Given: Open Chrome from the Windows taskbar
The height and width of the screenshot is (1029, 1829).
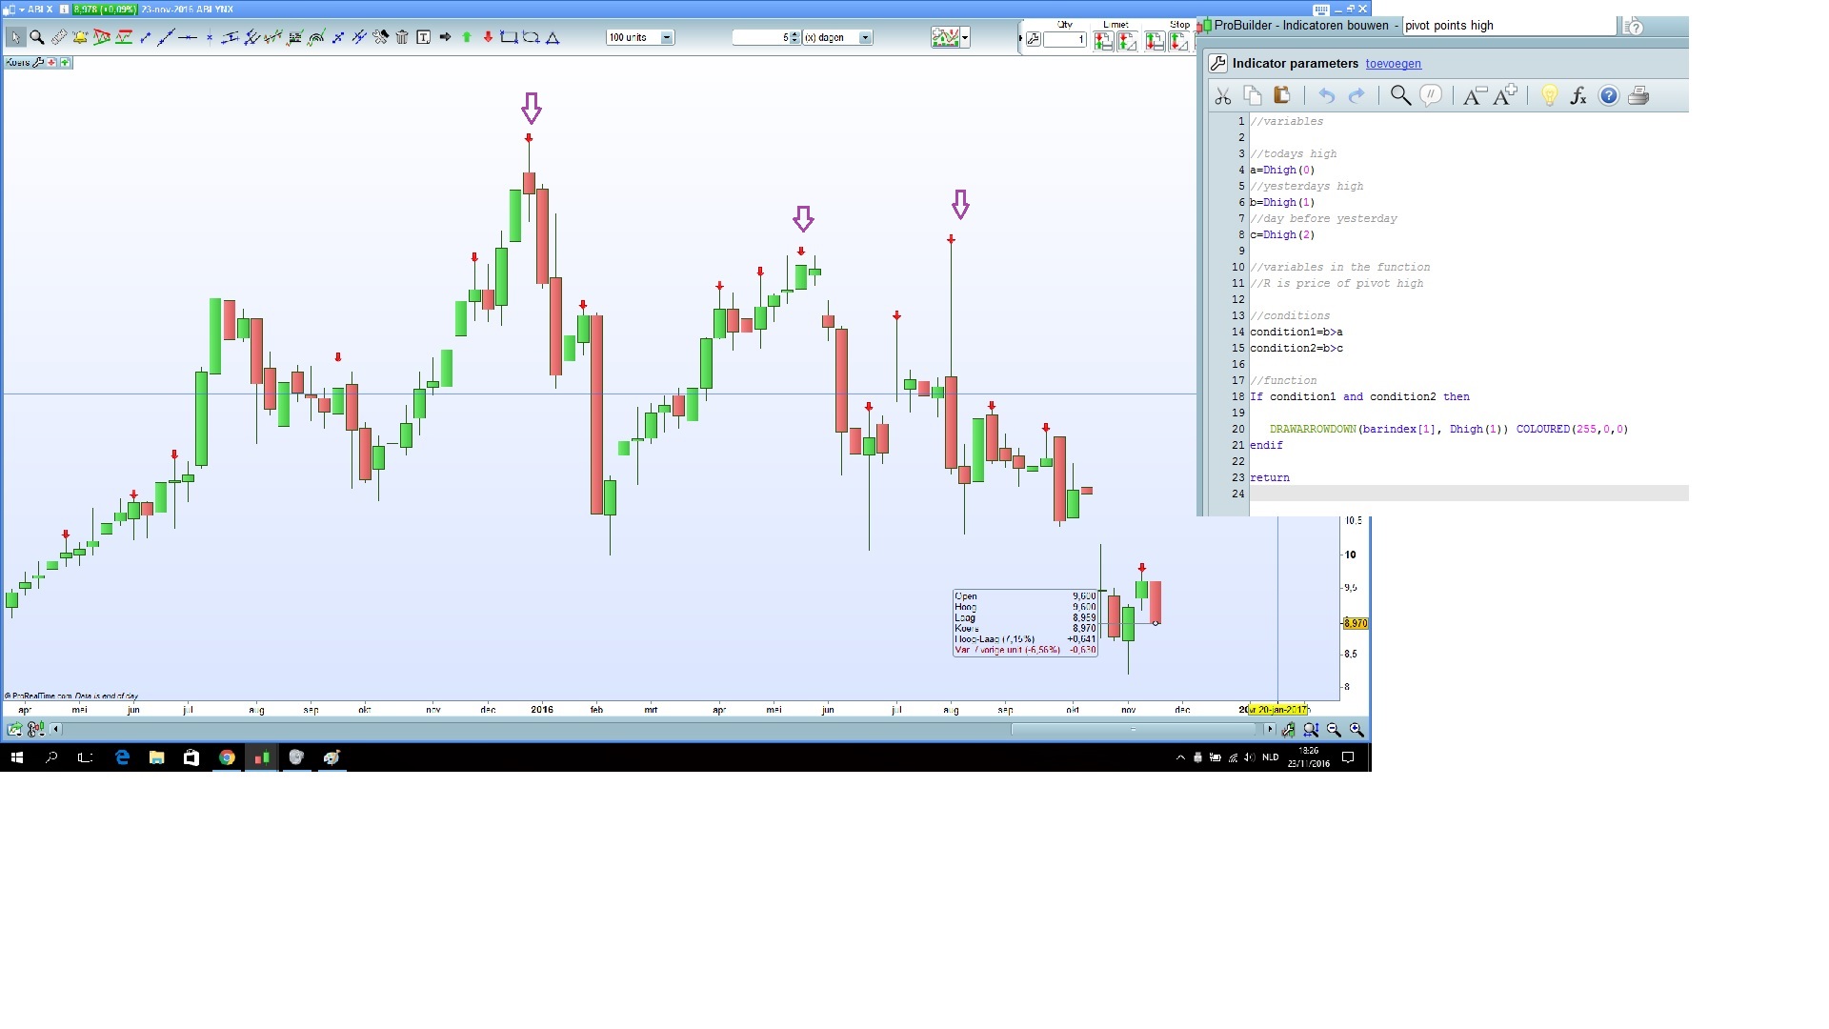Looking at the screenshot, I should [227, 757].
